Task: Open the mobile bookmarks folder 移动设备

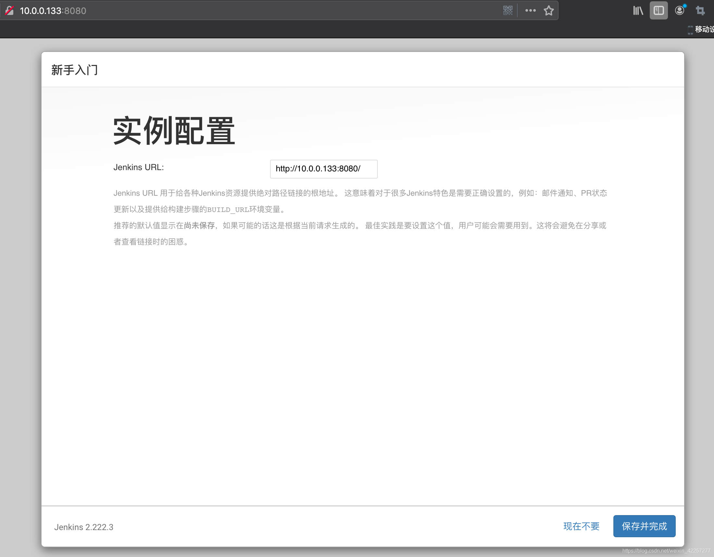Action: point(704,30)
